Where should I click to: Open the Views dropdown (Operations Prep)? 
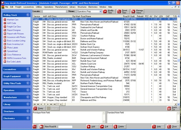pos(100,12)
